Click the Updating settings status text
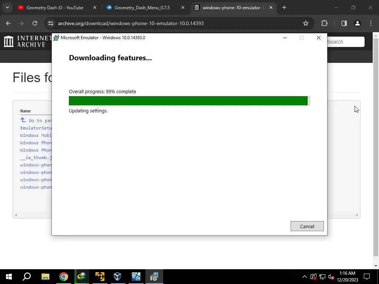The height and width of the screenshot is (284, 379). pos(88,111)
